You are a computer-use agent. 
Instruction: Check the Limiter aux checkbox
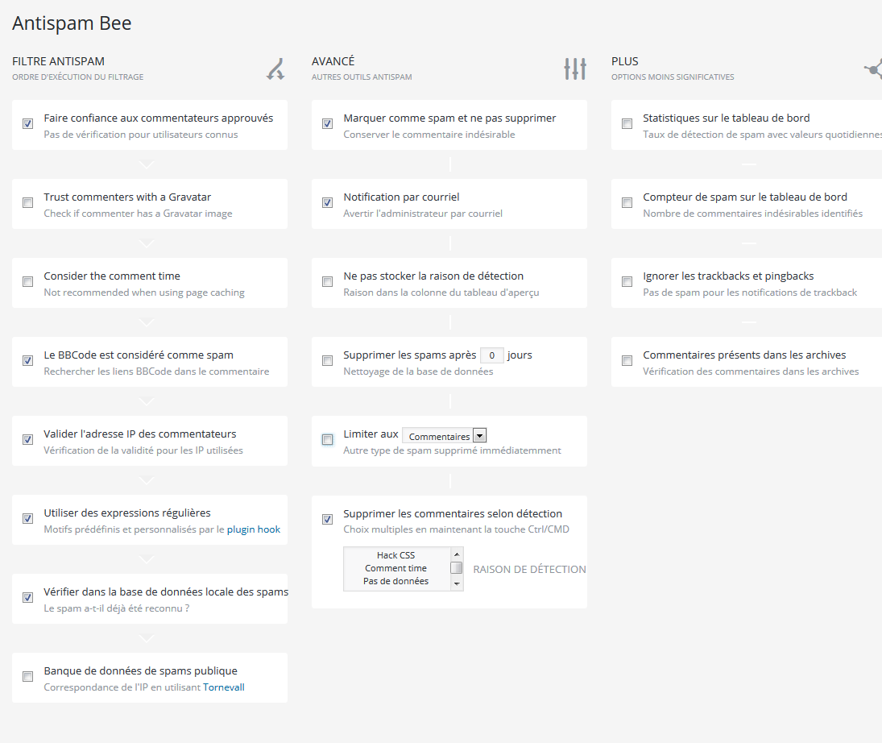[327, 440]
